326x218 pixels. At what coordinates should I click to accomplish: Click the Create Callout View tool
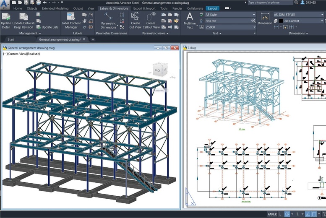151,21
